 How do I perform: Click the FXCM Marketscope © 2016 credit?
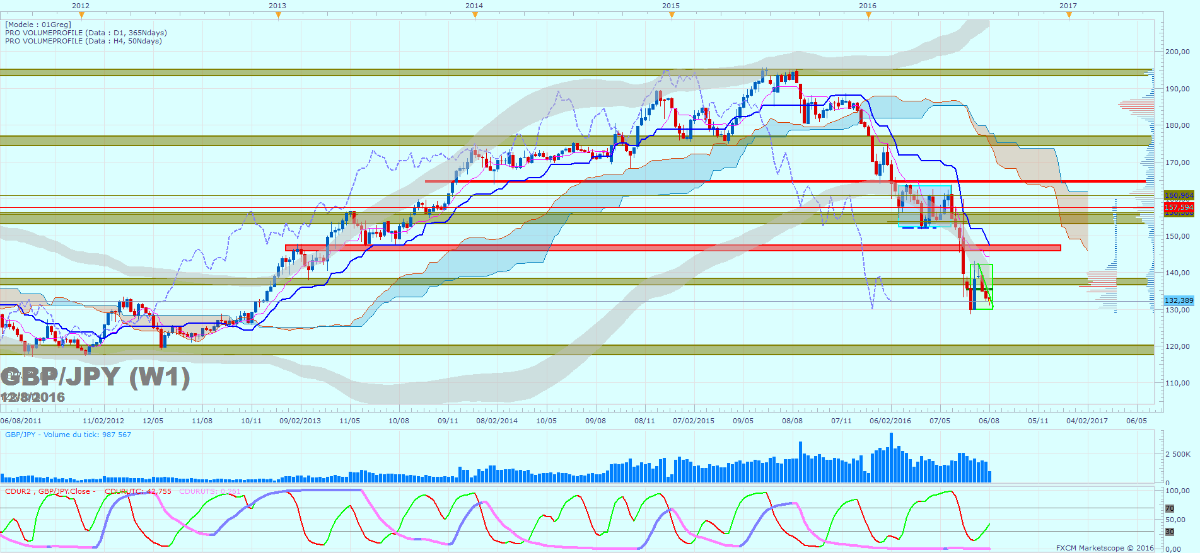(1105, 548)
